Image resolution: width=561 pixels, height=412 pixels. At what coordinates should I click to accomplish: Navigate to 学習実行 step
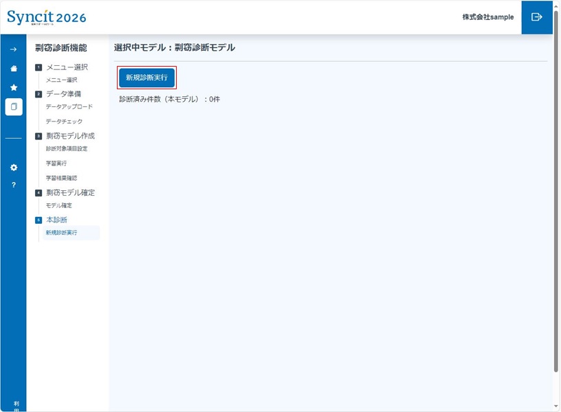(56, 163)
